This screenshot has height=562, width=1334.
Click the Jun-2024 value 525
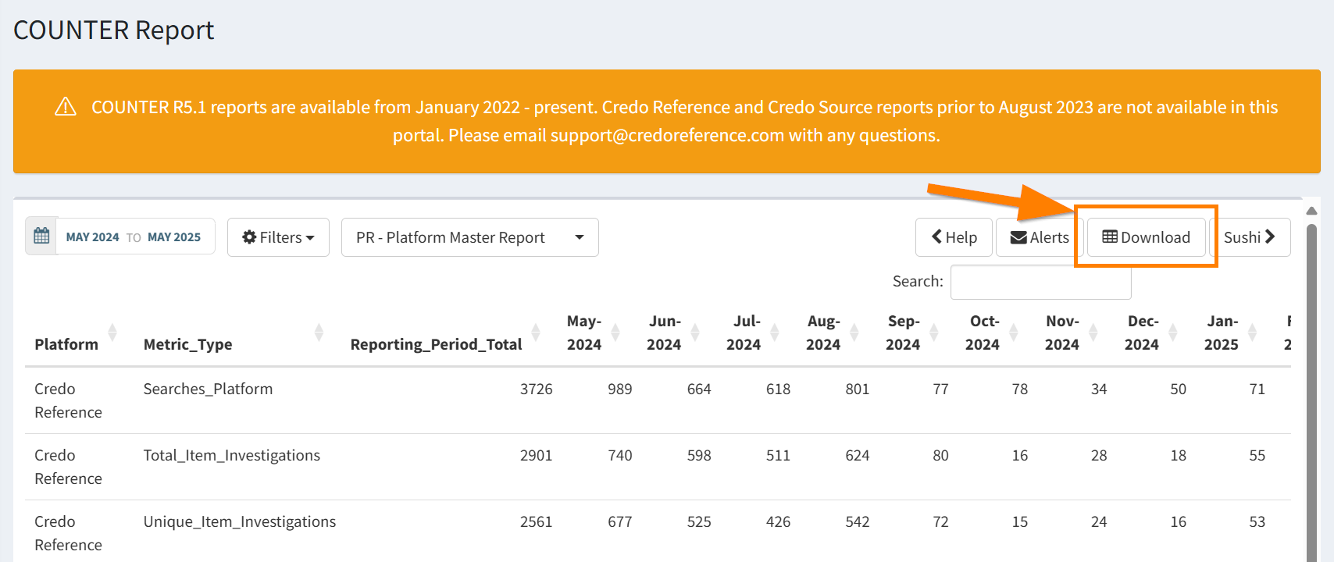(699, 521)
